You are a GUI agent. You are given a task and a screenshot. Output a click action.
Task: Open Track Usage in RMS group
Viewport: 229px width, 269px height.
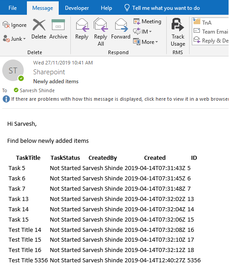178,32
